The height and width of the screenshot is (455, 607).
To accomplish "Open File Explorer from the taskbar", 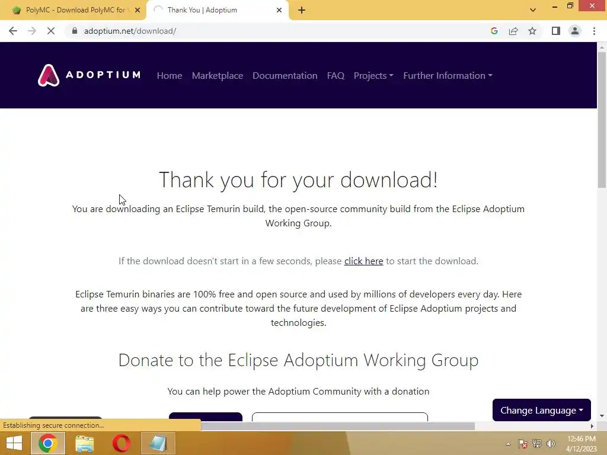I will pyautogui.click(x=84, y=443).
